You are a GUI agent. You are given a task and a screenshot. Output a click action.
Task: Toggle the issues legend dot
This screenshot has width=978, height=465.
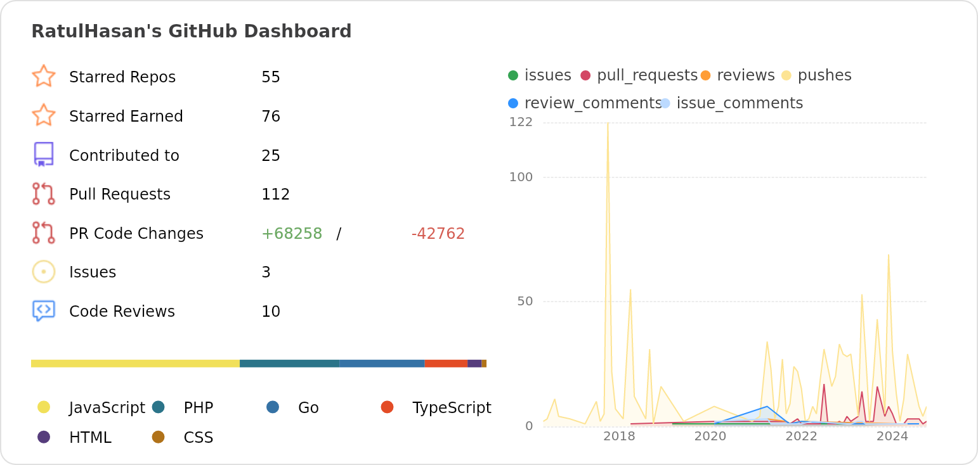click(513, 75)
